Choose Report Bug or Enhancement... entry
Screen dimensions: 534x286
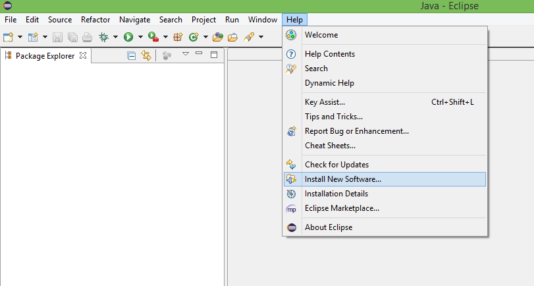tap(385, 131)
